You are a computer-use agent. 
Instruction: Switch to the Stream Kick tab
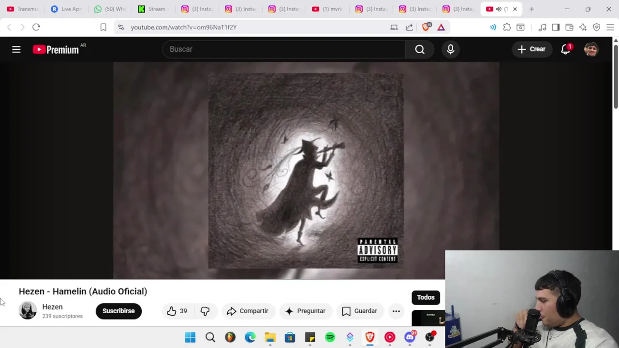(153, 9)
